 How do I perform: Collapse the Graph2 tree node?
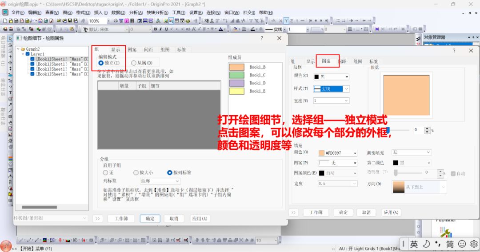tap(18, 49)
